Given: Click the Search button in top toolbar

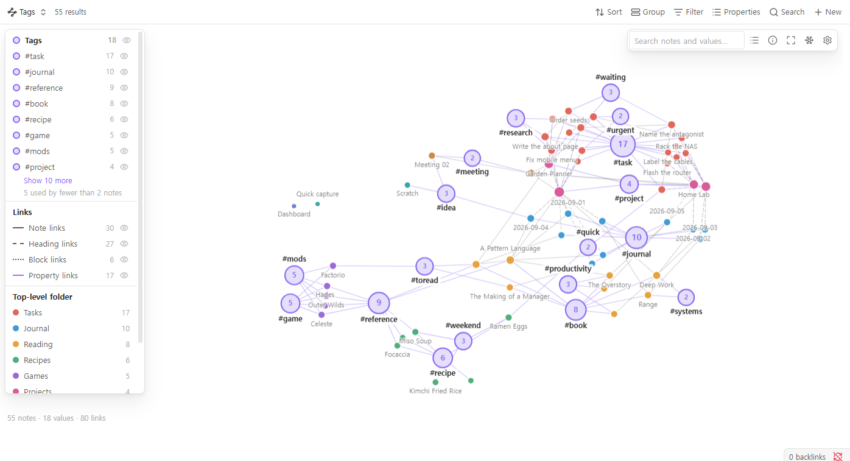Looking at the screenshot, I should pos(787,12).
